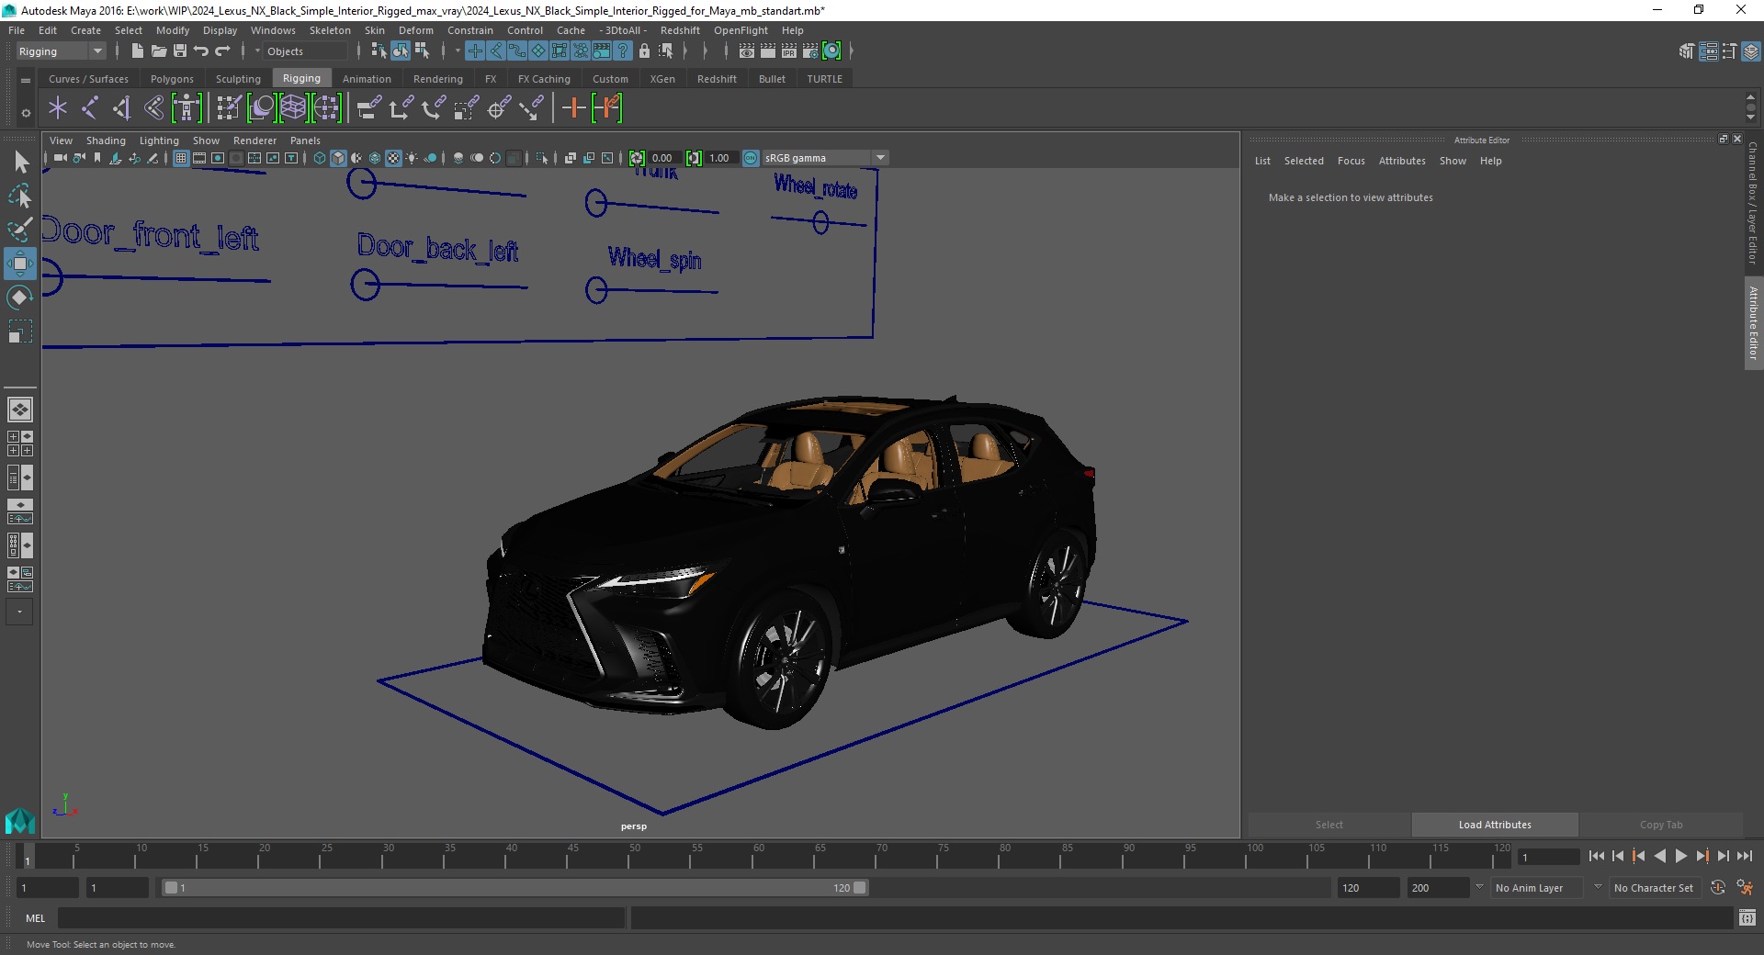Toggle view transform ON button
Image resolution: width=1764 pixels, height=955 pixels.
pyautogui.click(x=751, y=158)
